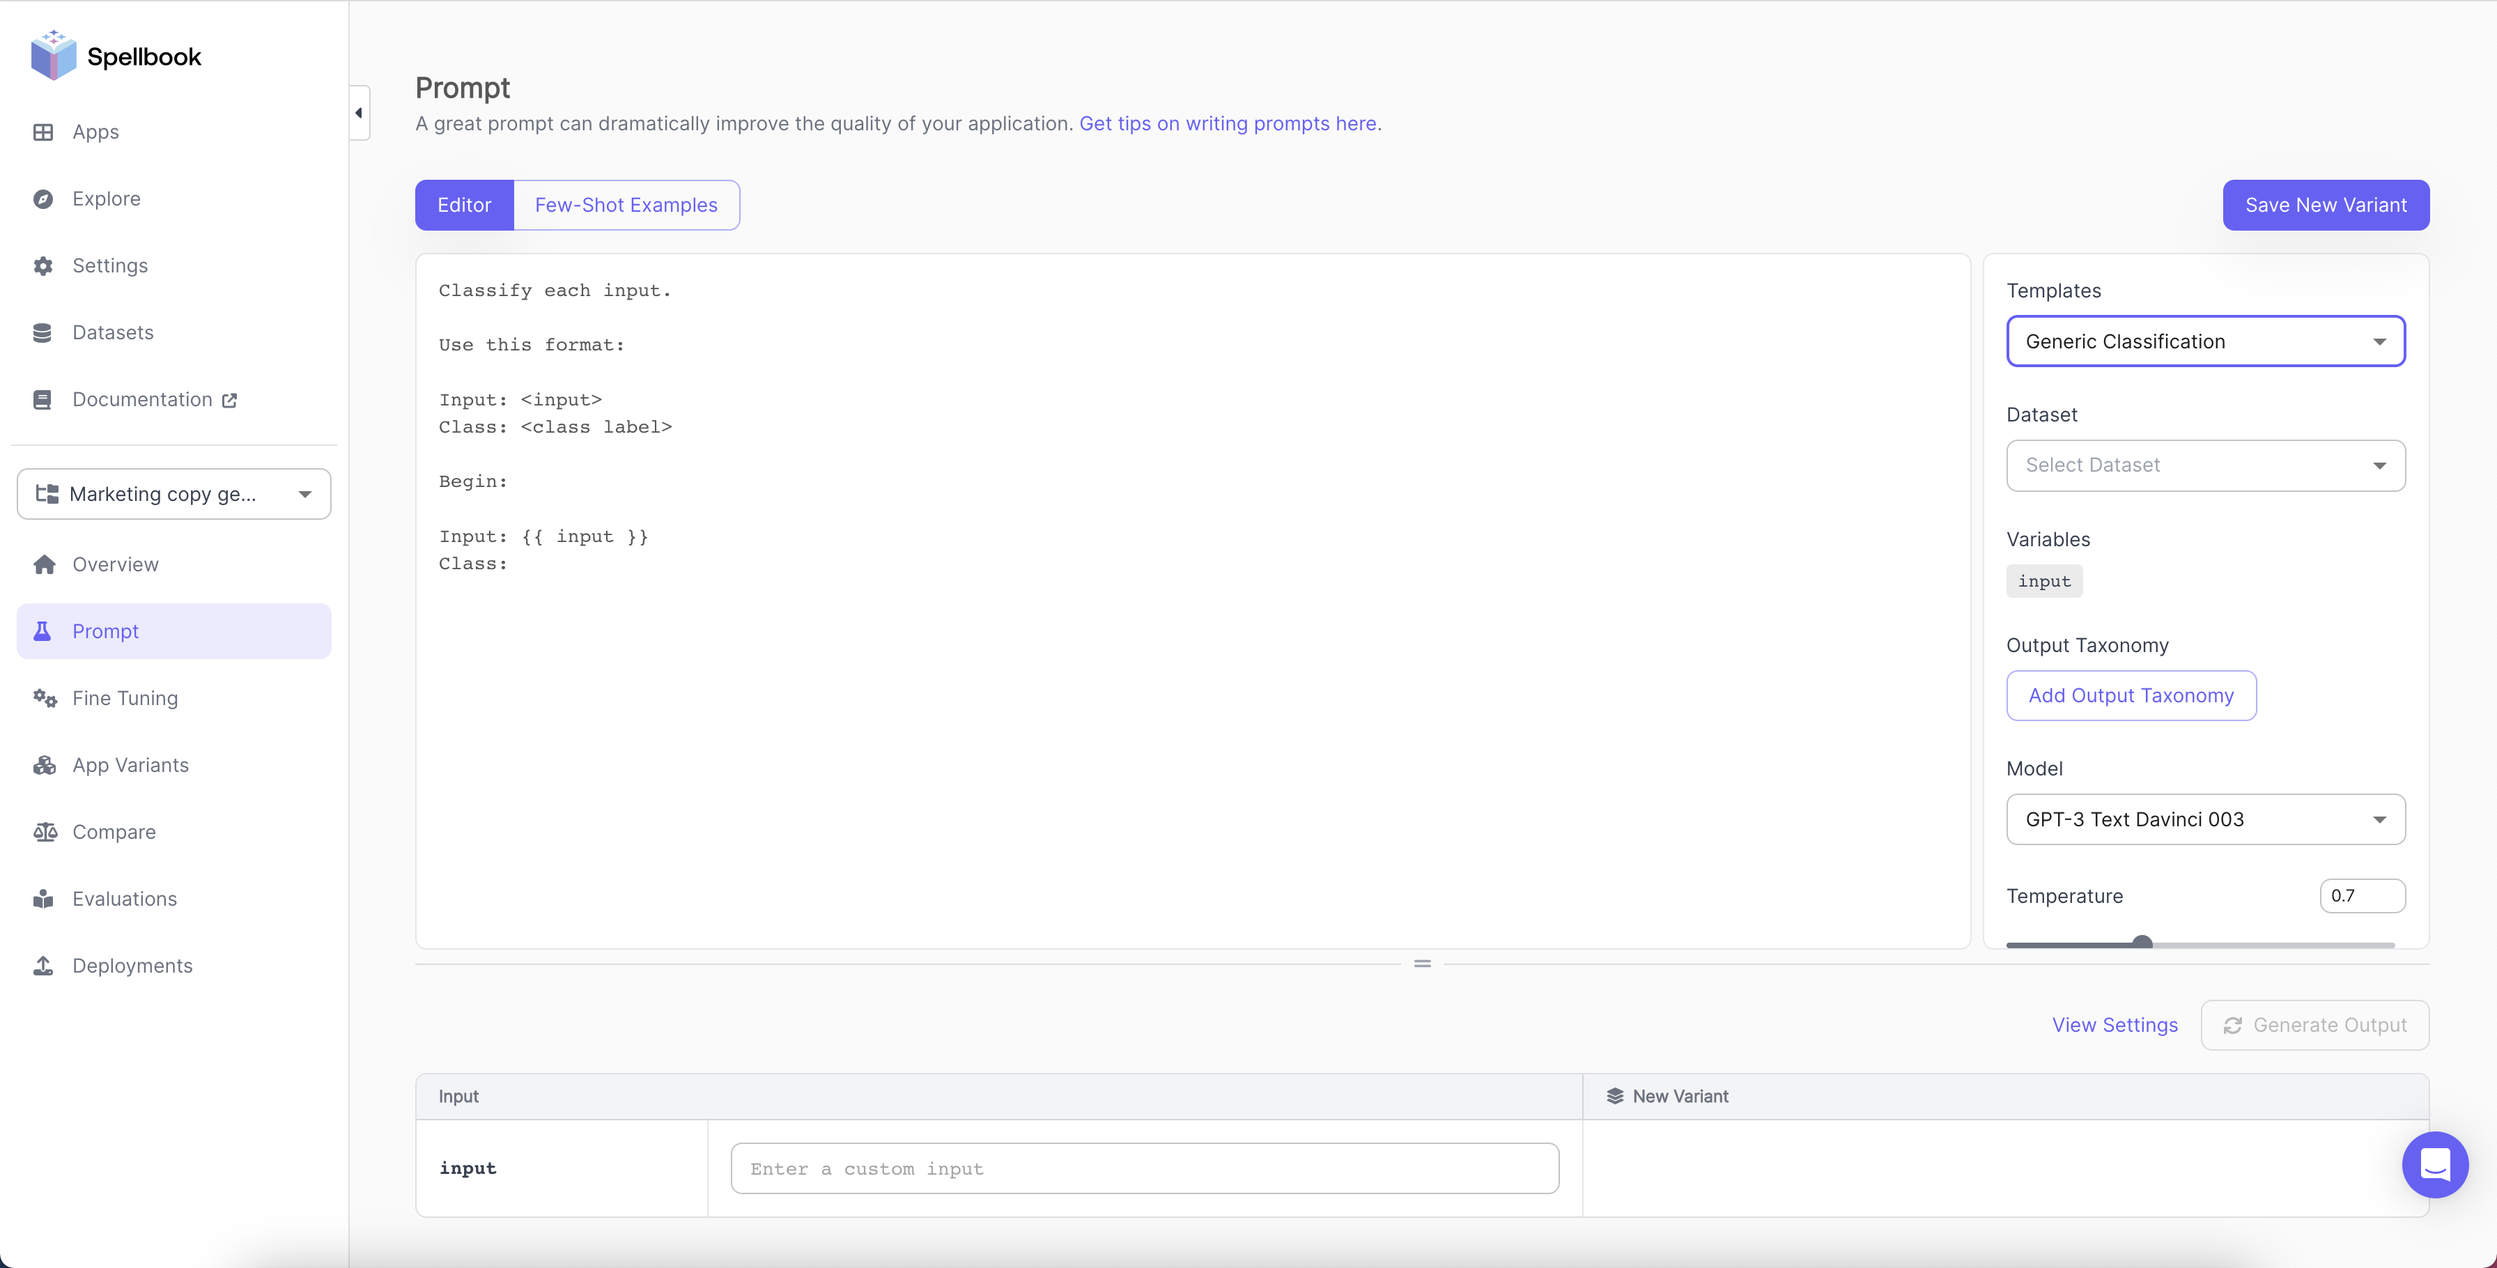Open Deployments from the sidebar
This screenshot has height=1268, width=2497.
point(133,966)
